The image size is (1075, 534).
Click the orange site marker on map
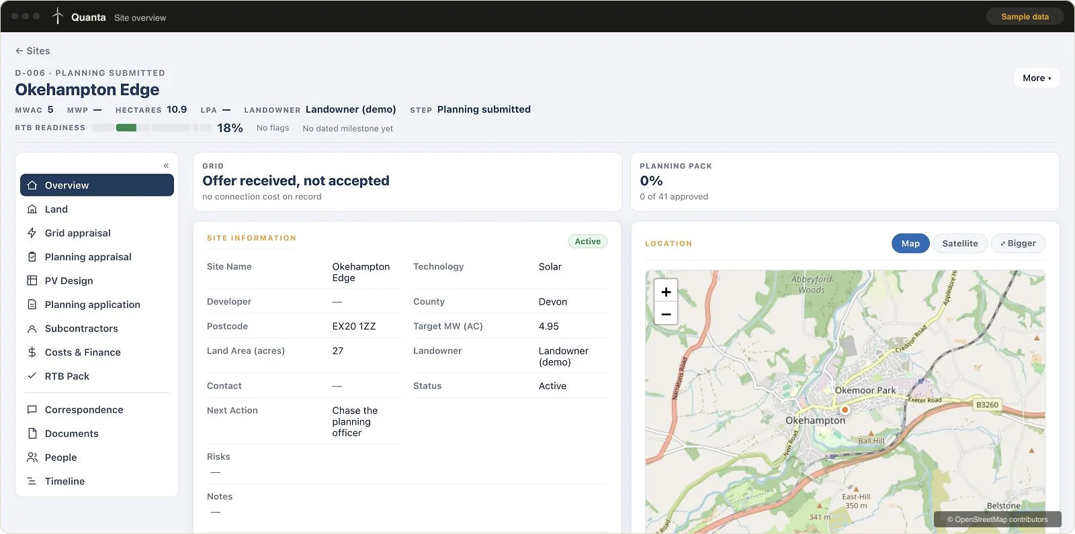845,409
